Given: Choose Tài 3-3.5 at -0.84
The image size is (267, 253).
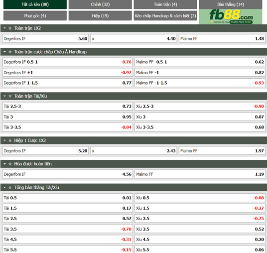Looking at the screenshot, I should (67, 127).
